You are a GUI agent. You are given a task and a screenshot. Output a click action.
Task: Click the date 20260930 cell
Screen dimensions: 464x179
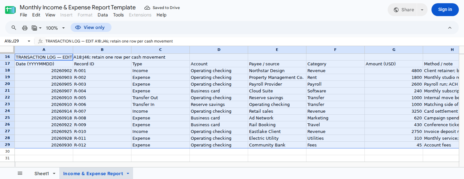pyautogui.click(x=44, y=145)
